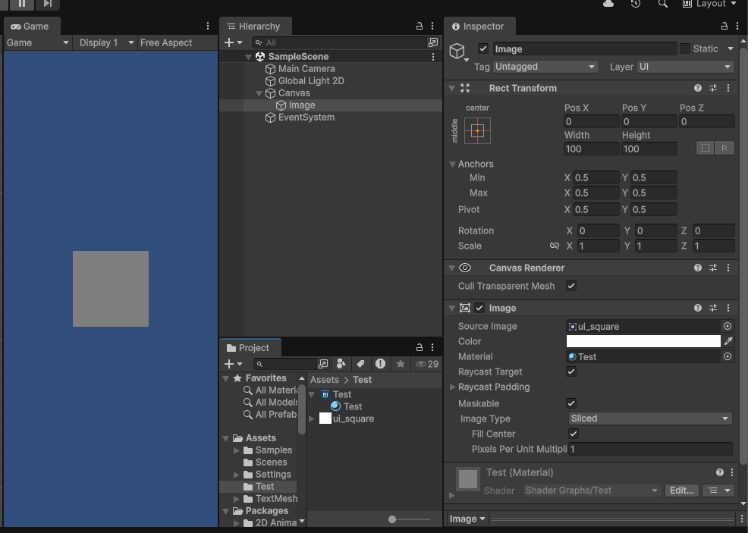This screenshot has width=748, height=533.
Task: Toggle the Static checkbox
Action: coord(684,49)
